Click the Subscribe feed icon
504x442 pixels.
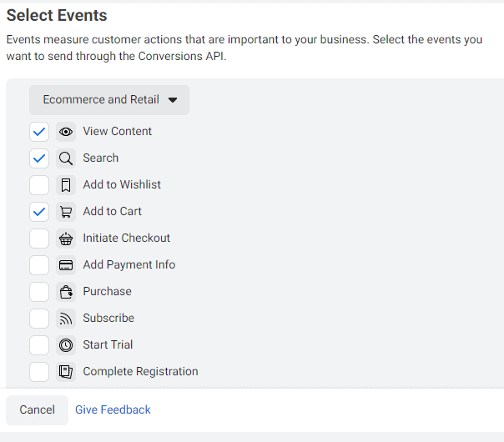click(x=66, y=319)
